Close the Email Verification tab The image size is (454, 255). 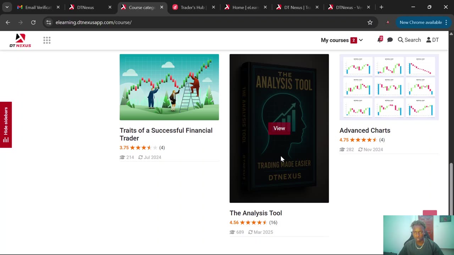[58, 7]
